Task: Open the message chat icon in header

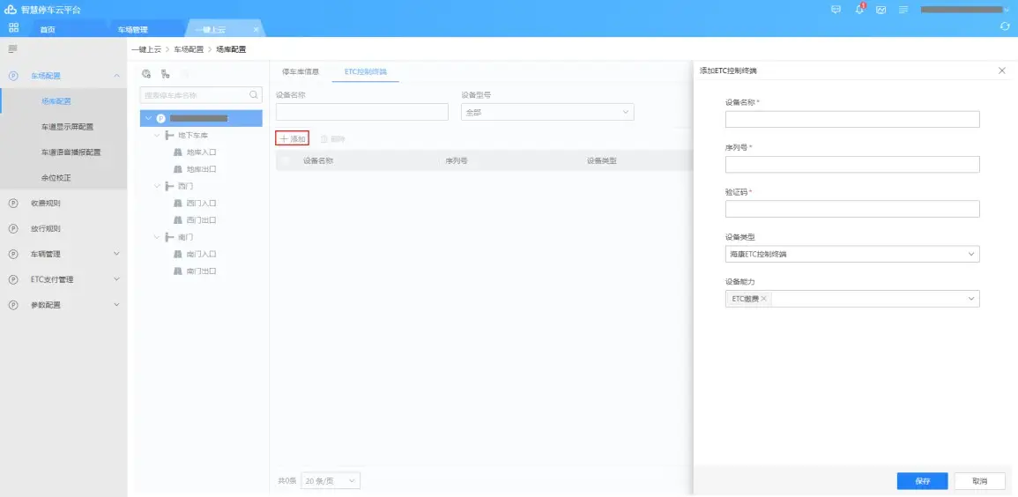Action: (836, 9)
